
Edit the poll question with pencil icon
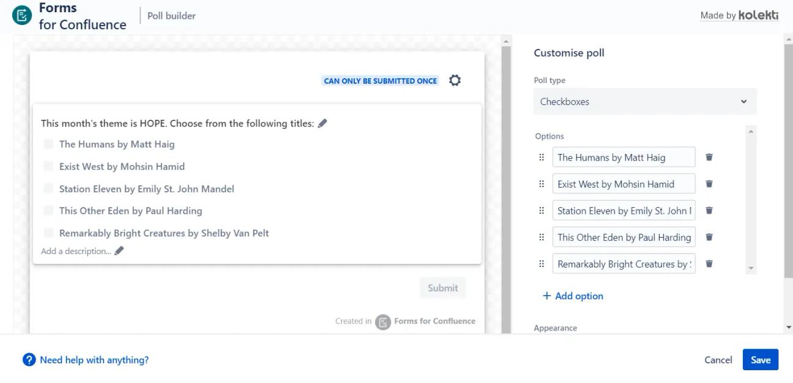[322, 123]
